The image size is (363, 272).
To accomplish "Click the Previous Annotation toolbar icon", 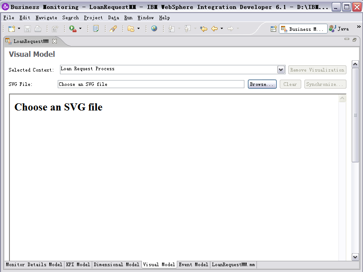I will click(187, 29).
